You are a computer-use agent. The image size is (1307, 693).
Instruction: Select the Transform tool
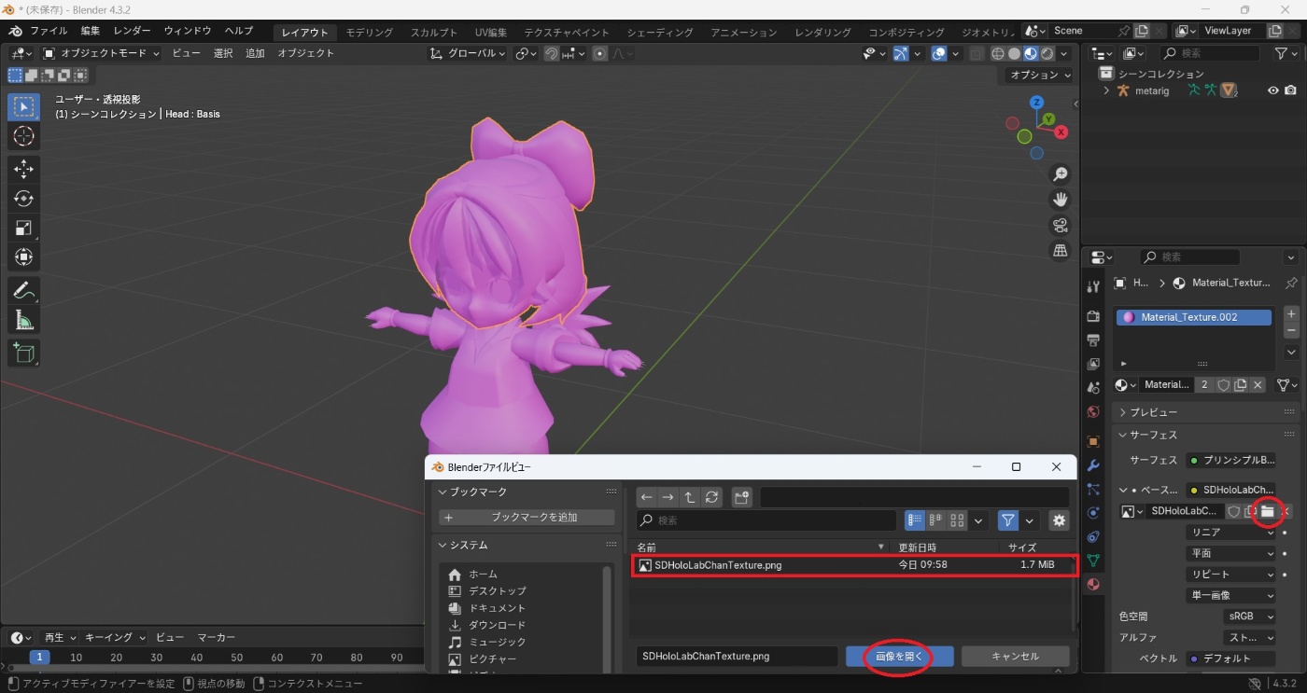(24, 257)
